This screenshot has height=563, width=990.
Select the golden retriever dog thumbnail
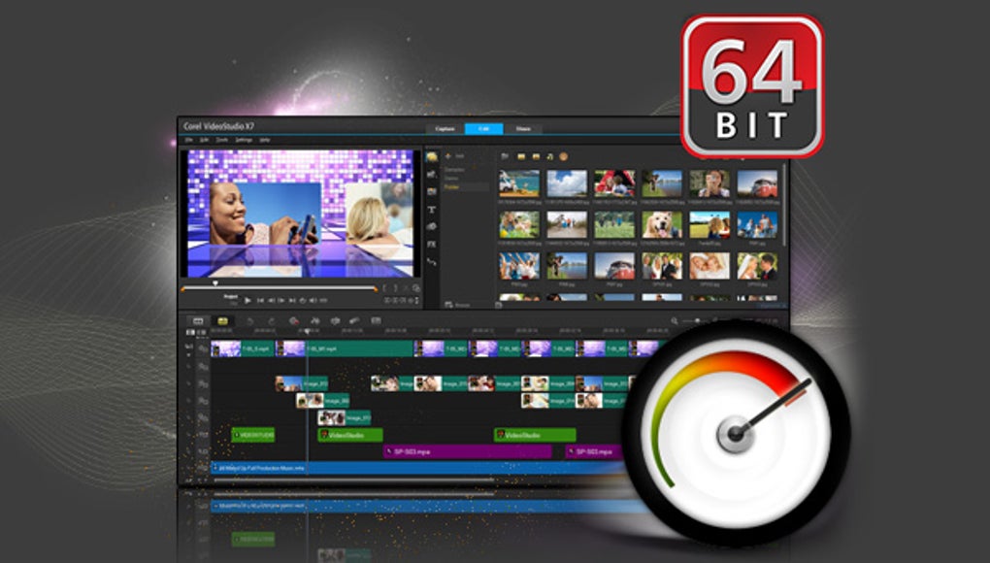coord(662,224)
